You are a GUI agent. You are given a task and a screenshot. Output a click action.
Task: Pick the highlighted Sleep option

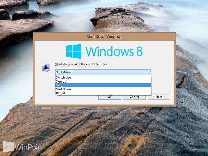point(103,85)
